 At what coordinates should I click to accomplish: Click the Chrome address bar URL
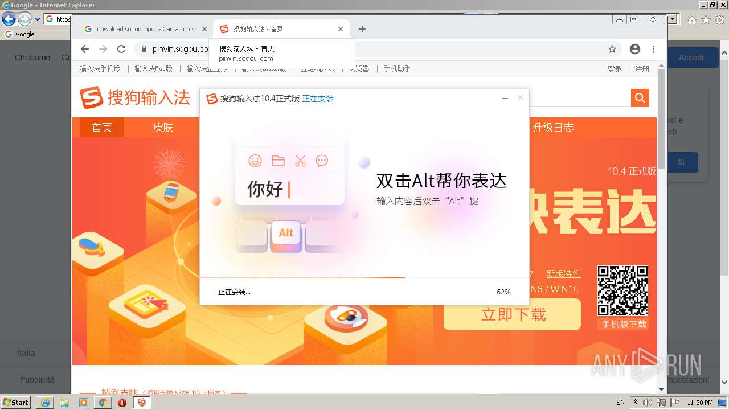181,49
